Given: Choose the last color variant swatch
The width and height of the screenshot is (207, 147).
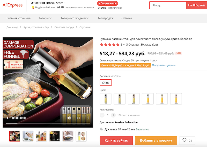Looking at the screenshot, I should coord(176,99).
